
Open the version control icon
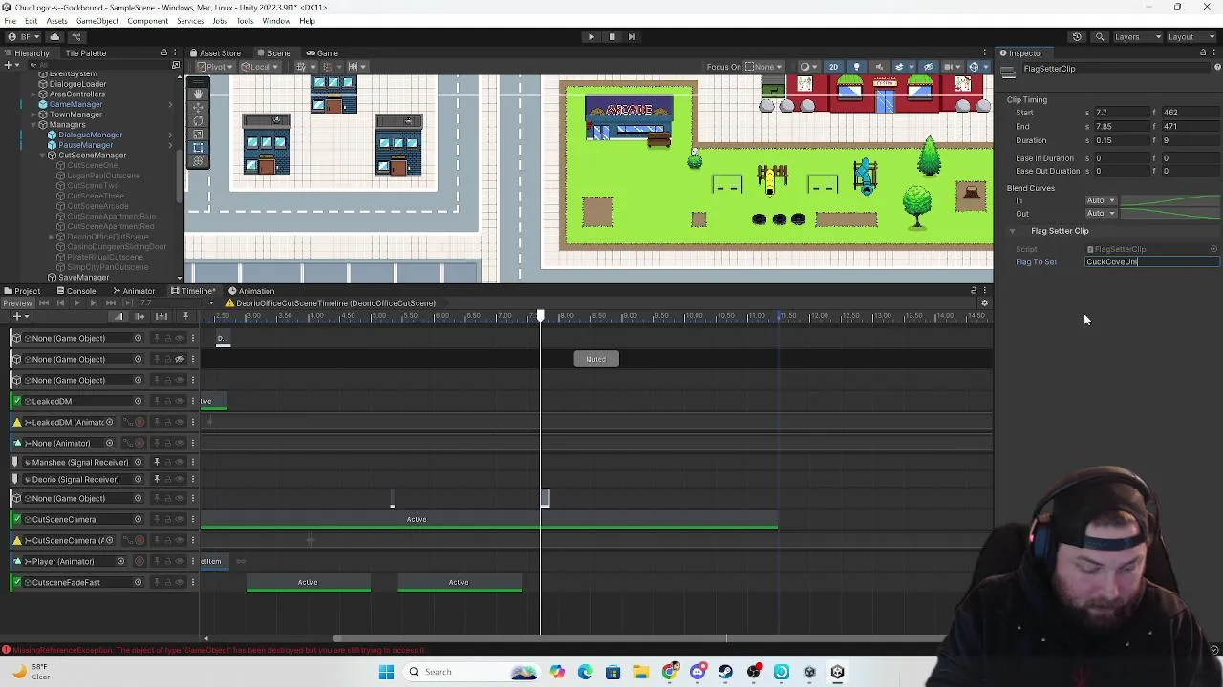[77, 37]
